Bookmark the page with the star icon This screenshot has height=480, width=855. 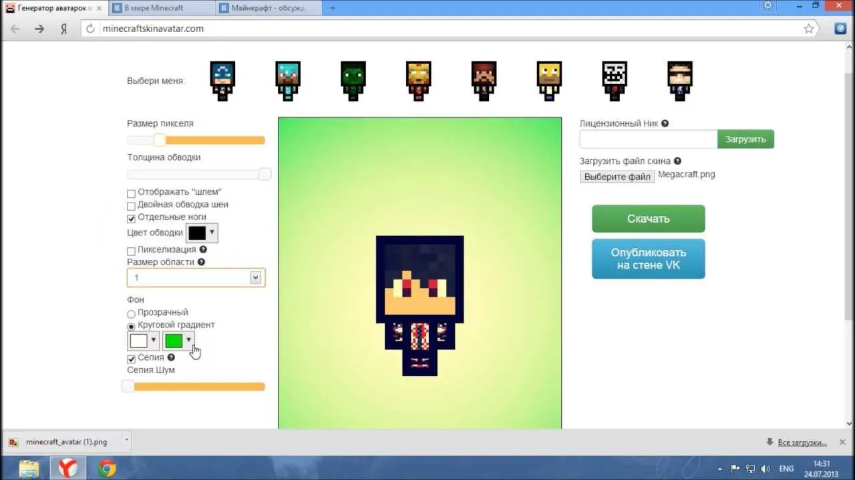[809, 29]
